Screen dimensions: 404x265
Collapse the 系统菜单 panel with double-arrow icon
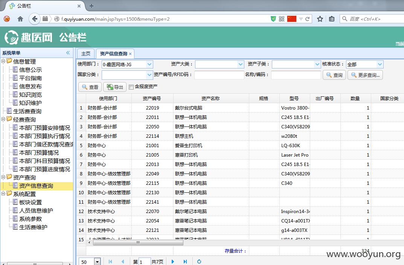(x=68, y=53)
